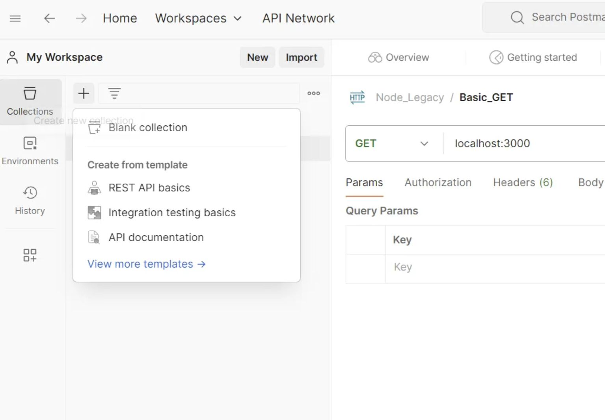Click the plus create collection button
The width and height of the screenshot is (605, 420).
[x=84, y=93]
